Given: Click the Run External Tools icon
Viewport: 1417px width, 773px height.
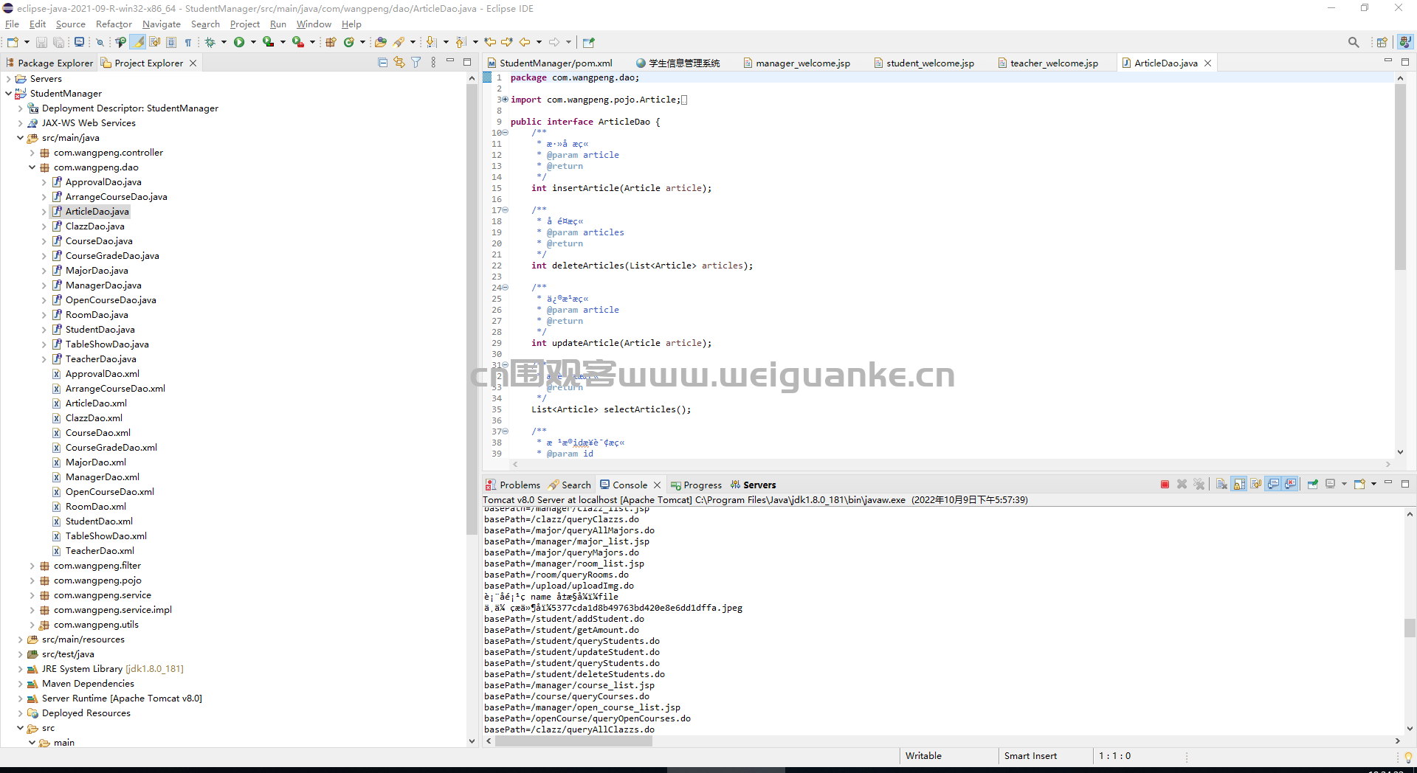Looking at the screenshot, I should coord(298,42).
